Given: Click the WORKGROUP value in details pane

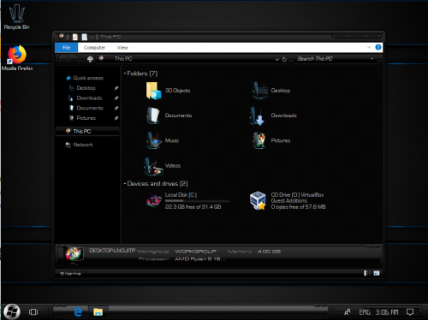Looking at the screenshot, I should pyautogui.click(x=195, y=252).
